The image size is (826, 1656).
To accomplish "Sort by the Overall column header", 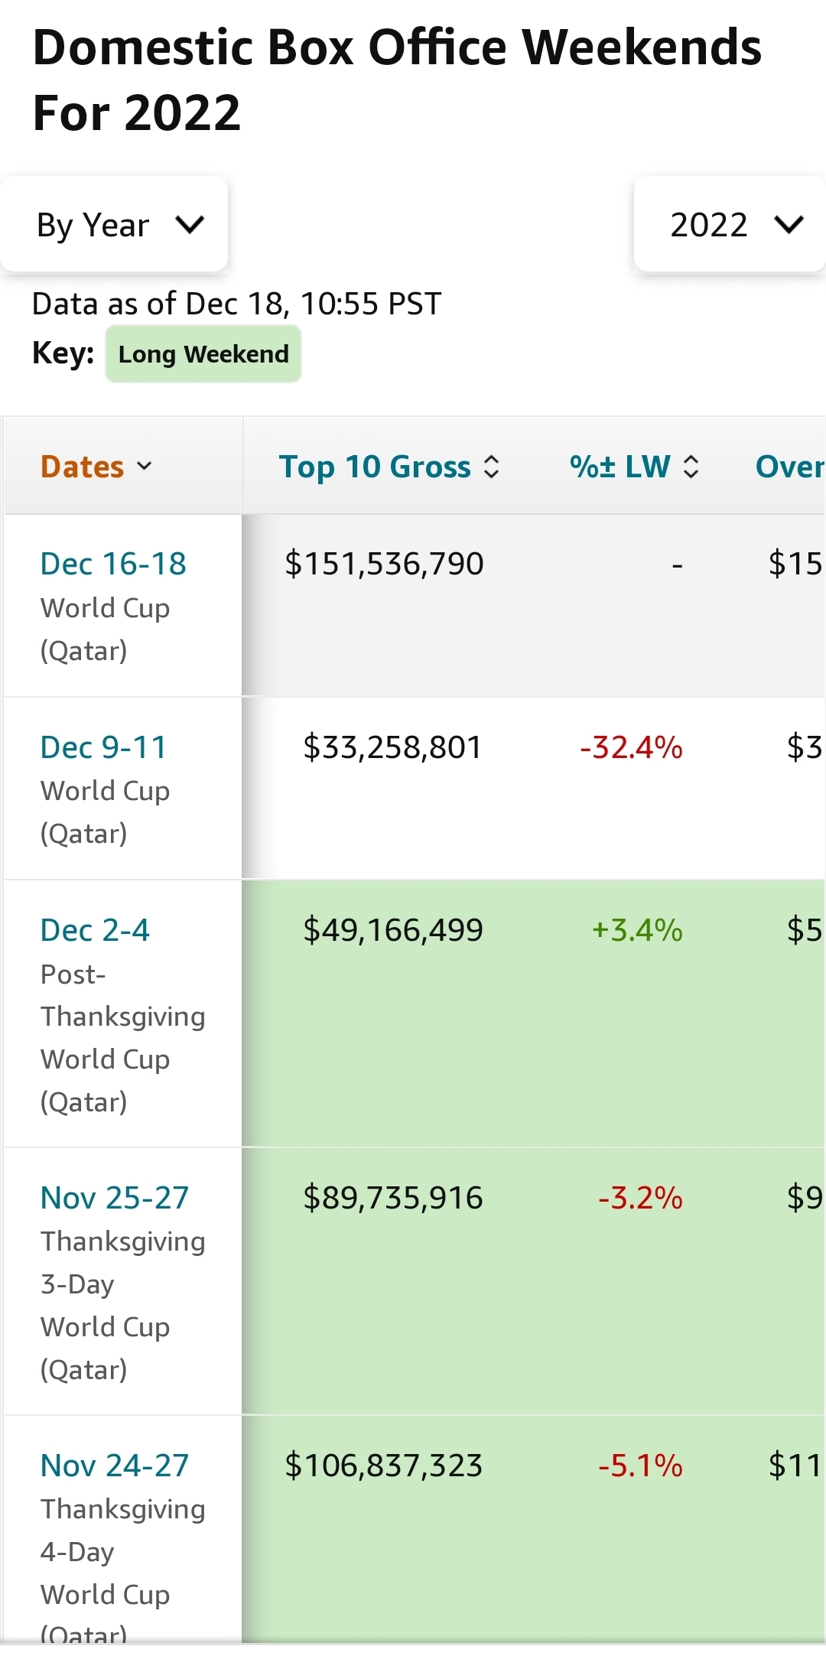I will point(789,467).
